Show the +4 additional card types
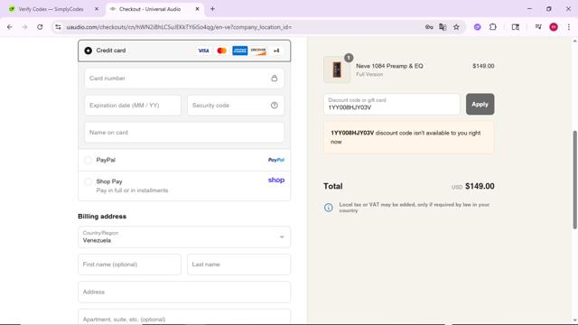This screenshot has height=325, width=578. (276, 51)
